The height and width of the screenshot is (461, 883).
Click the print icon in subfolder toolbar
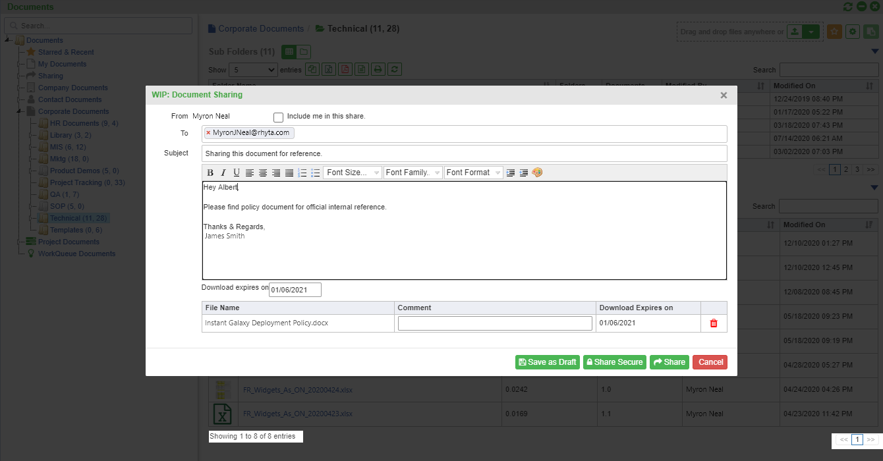point(378,69)
